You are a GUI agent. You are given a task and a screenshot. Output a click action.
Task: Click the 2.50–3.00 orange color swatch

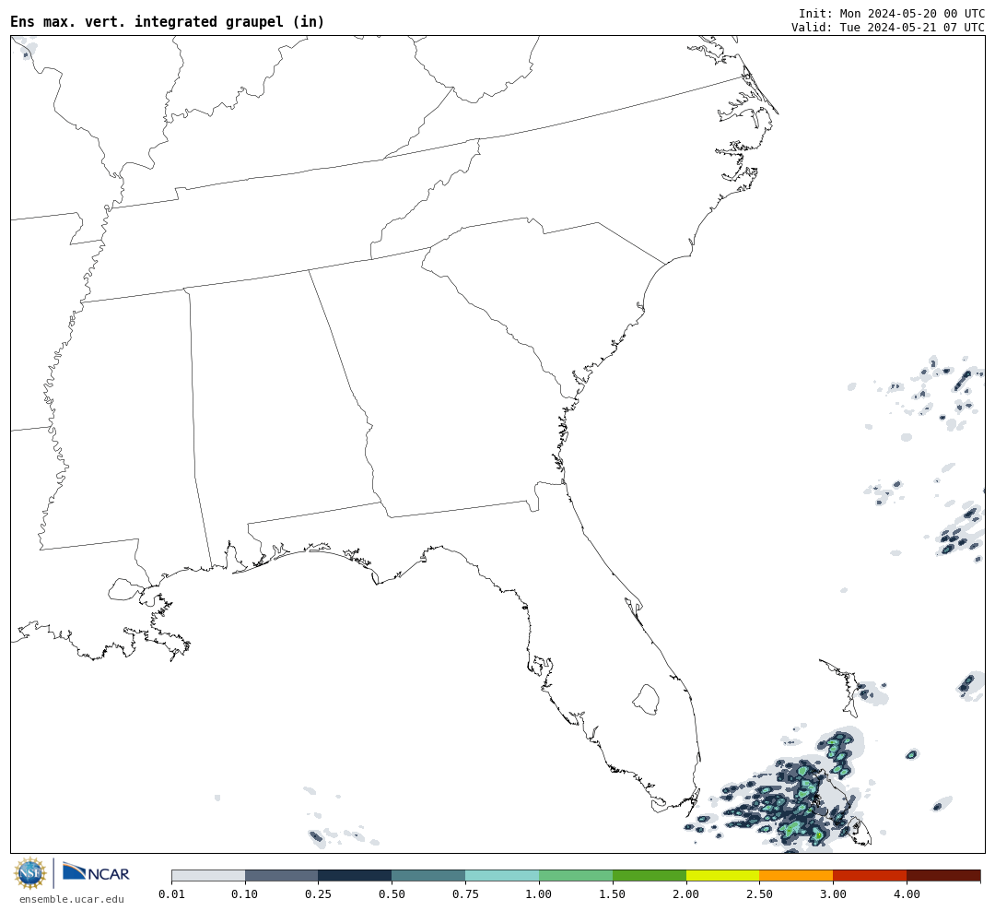tap(796, 876)
